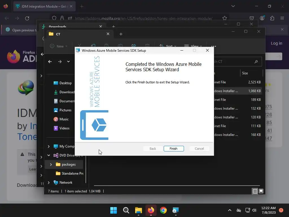Open Downloads in the navigation pane
Image resolution: width=289 pixels, height=217 pixels.
(x=64, y=92)
